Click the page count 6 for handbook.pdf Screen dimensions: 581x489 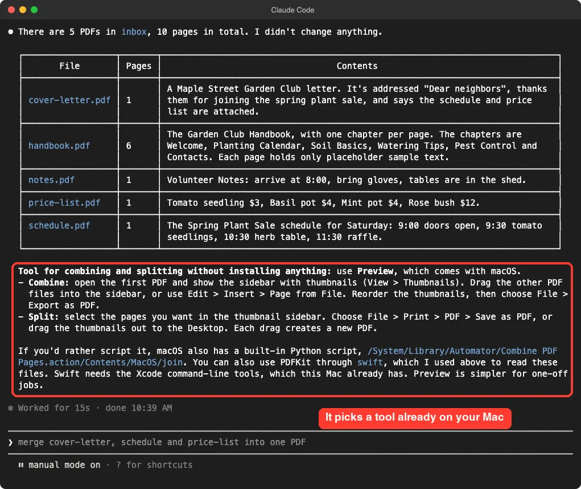tap(129, 146)
